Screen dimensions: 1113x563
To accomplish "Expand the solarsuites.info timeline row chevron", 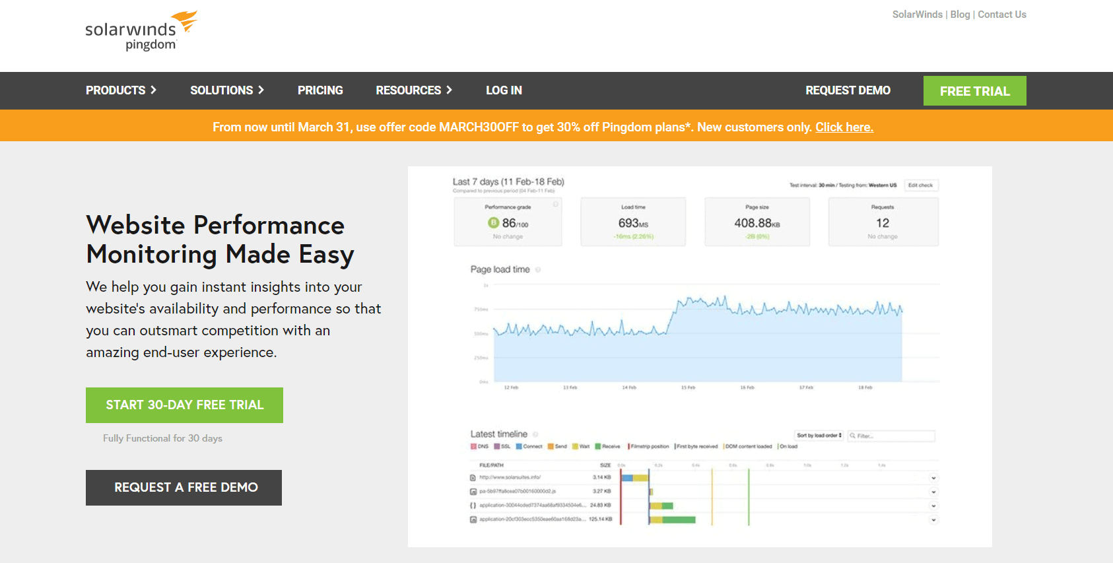I will coord(933,478).
